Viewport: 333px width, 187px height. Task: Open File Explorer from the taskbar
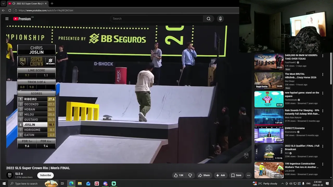(x=80, y=184)
